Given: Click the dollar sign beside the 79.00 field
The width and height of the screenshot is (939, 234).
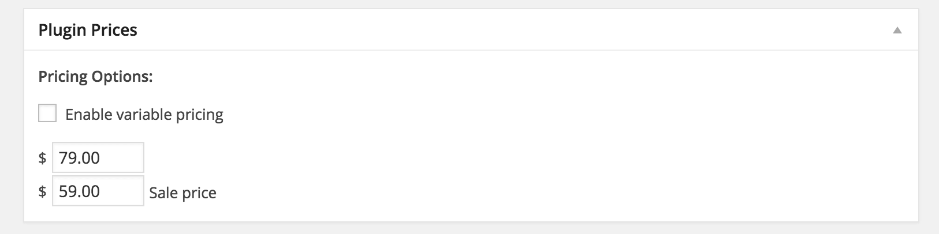Looking at the screenshot, I should [x=42, y=158].
